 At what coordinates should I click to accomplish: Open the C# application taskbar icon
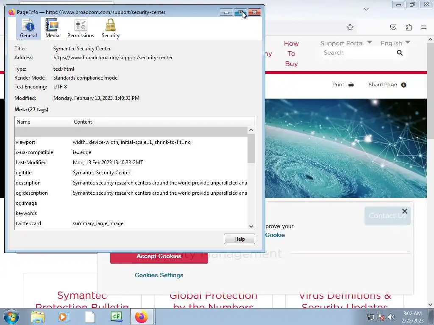[x=116, y=317]
